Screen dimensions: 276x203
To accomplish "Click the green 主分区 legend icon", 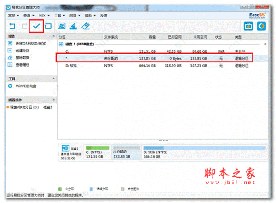I will (60, 189).
